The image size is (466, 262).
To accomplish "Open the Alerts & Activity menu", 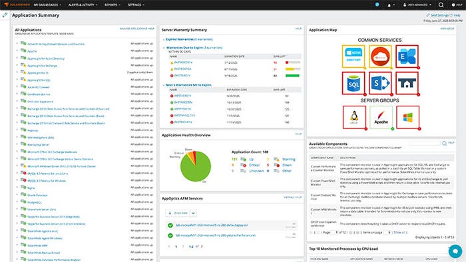I will tap(83, 5).
